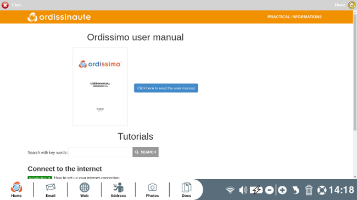
Task: Click the Wi-Fi status icon
Action: pyautogui.click(x=230, y=190)
